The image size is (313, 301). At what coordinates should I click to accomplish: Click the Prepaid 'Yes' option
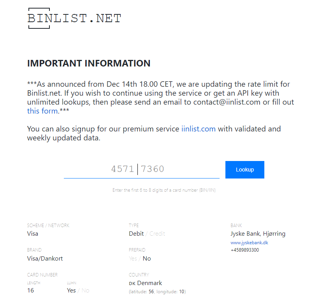133,259
